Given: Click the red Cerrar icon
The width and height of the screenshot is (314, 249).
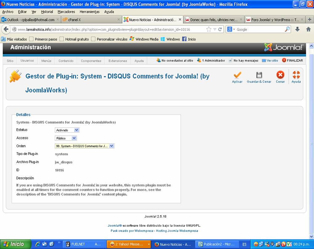Looking at the screenshot, I should [280, 75].
